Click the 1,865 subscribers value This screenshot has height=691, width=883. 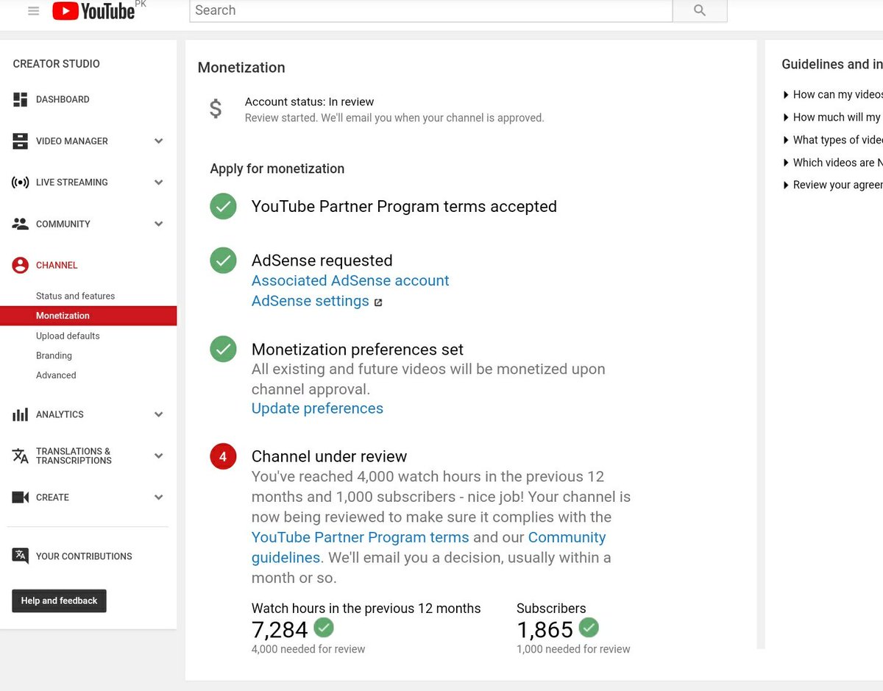(545, 630)
